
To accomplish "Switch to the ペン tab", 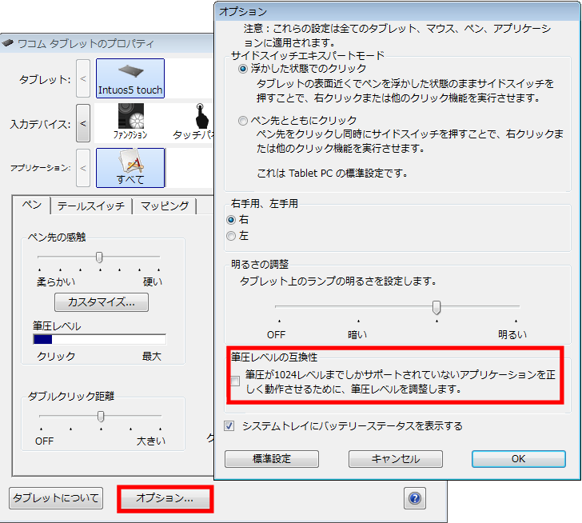I will (32, 205).
